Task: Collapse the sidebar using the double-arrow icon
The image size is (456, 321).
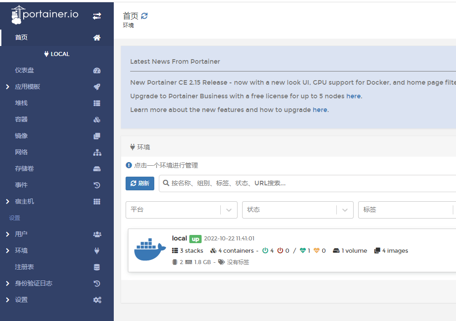Action: point(96,15)
